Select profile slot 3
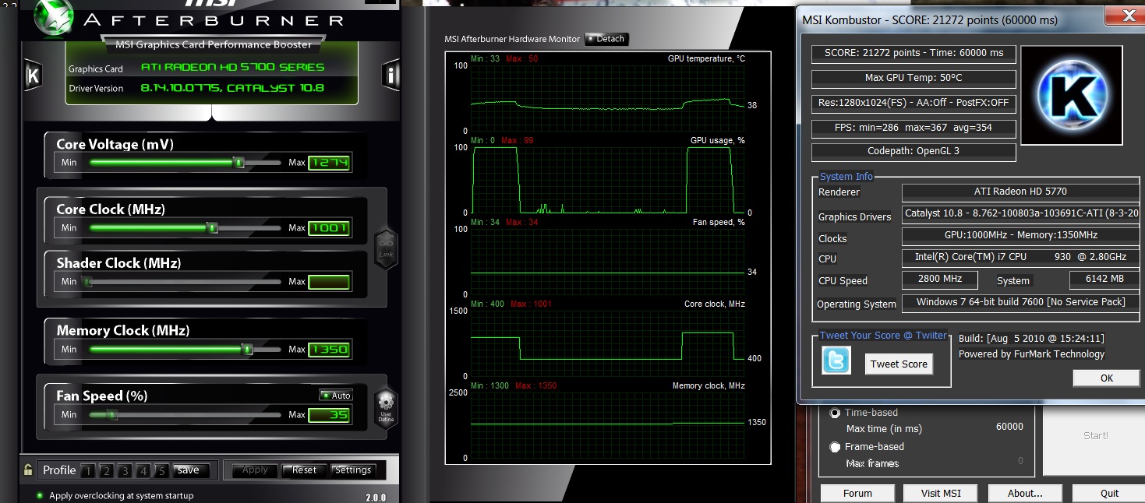Viewport: 1145px width, 503px height. (x=125, y=470)
